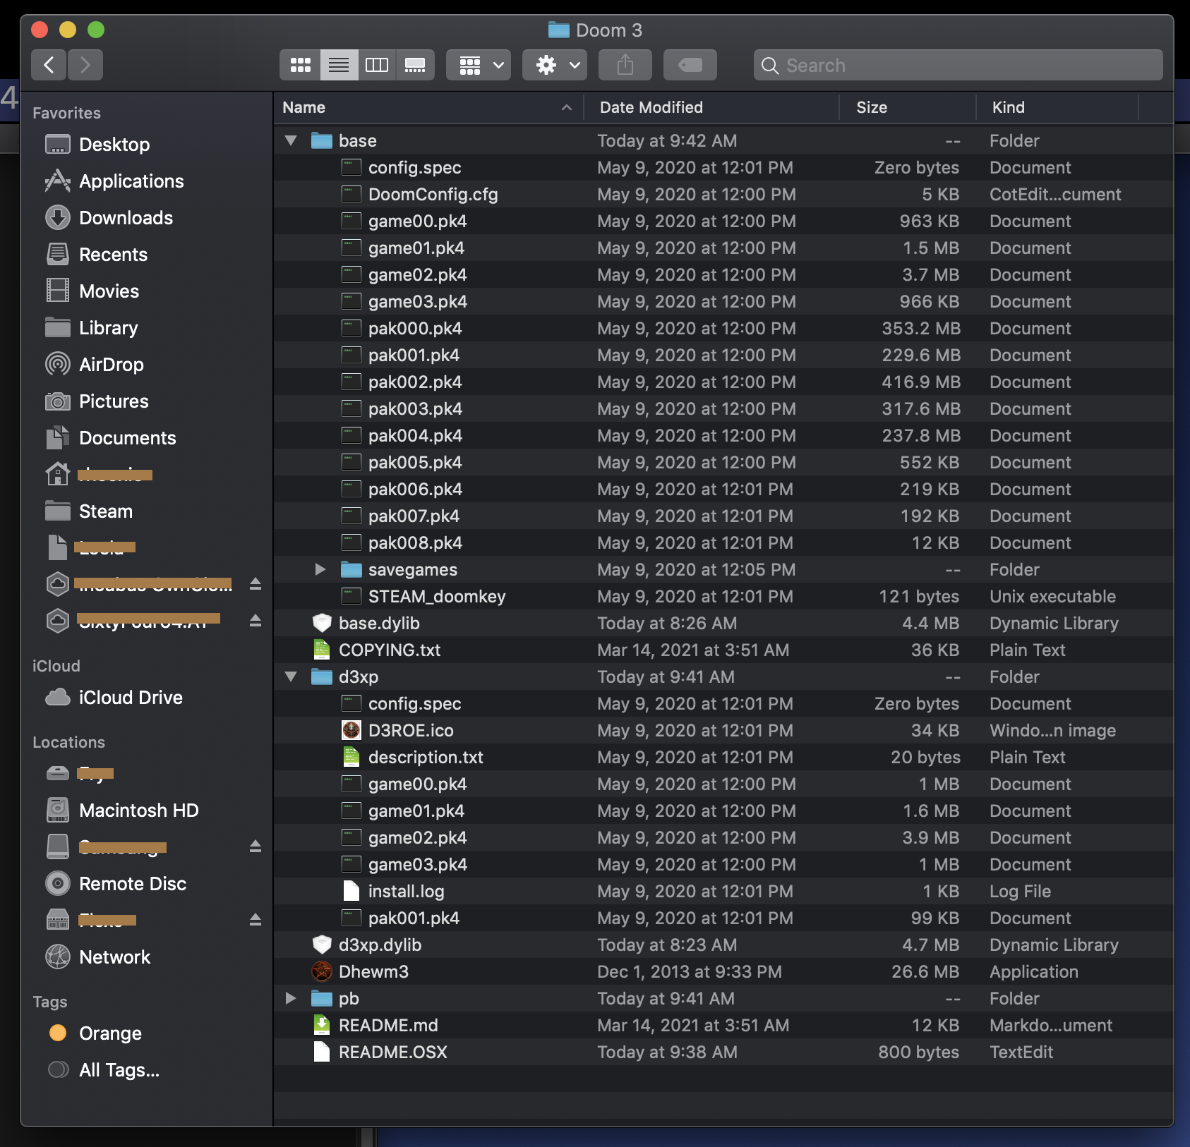1190x1147 pixels.
Task: Collapse the base folder
Action: point(290,140)
